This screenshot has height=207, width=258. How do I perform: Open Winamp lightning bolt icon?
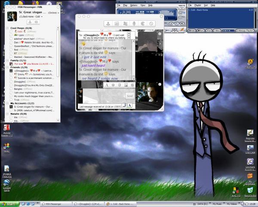click(182, 30)
